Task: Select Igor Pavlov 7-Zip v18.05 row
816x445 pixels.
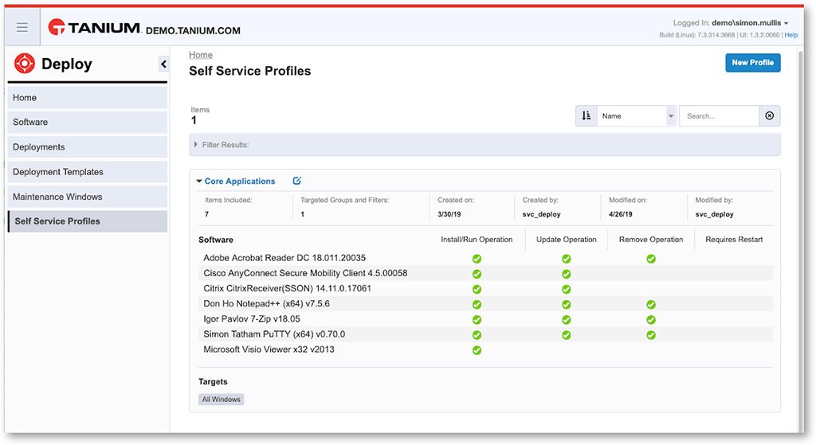Action: point(485,319)
